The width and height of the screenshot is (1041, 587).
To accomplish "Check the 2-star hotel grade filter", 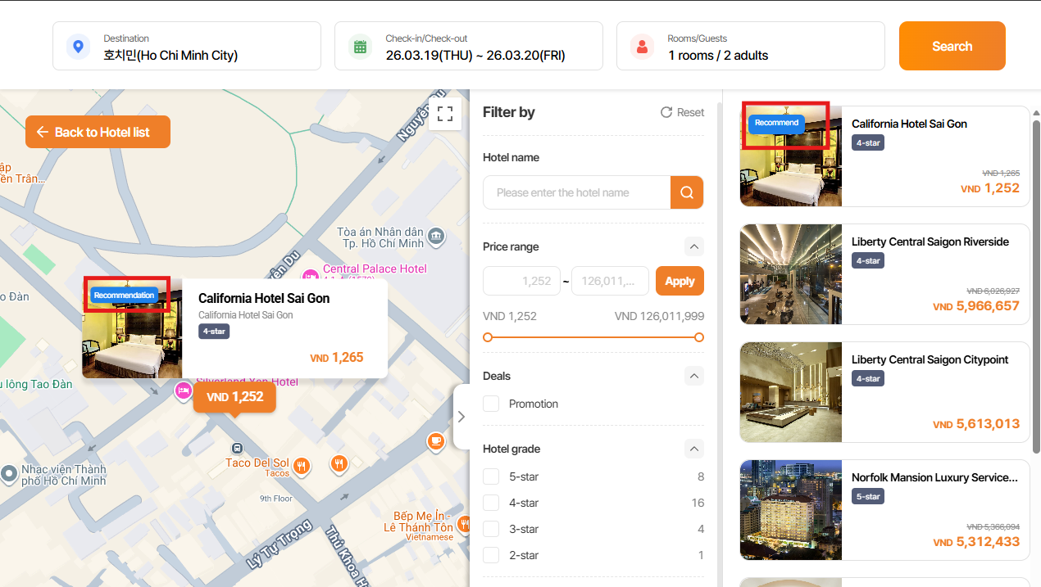I will tap(491, 555).
